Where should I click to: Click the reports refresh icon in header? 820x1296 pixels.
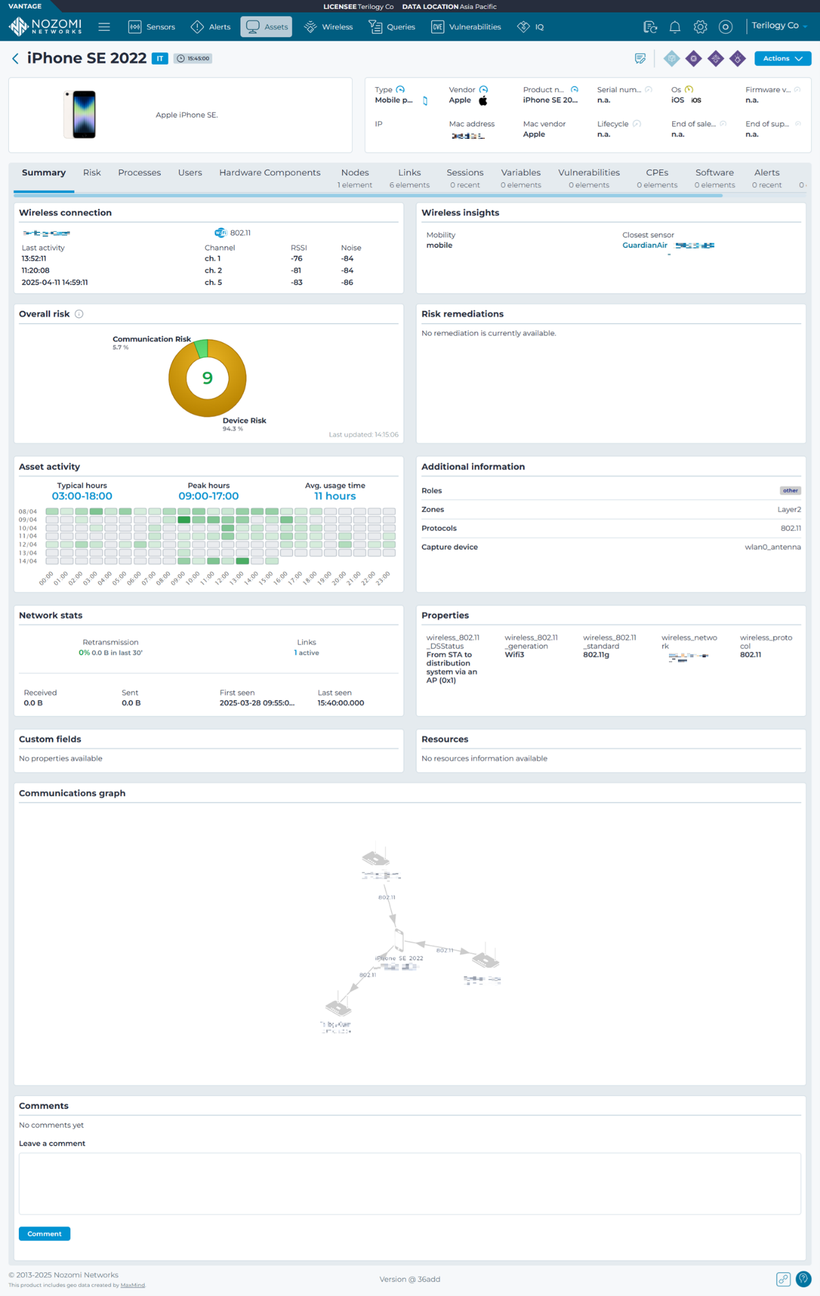point(650,27)
